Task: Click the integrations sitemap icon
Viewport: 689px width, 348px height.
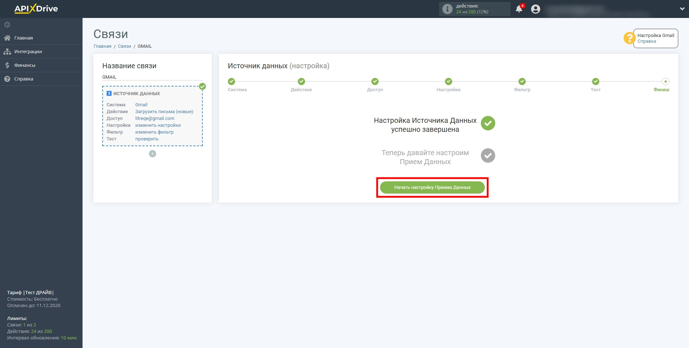Action: coord(7,51)
